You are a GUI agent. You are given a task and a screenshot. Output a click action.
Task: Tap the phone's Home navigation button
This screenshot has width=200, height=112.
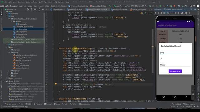[175, 97]
